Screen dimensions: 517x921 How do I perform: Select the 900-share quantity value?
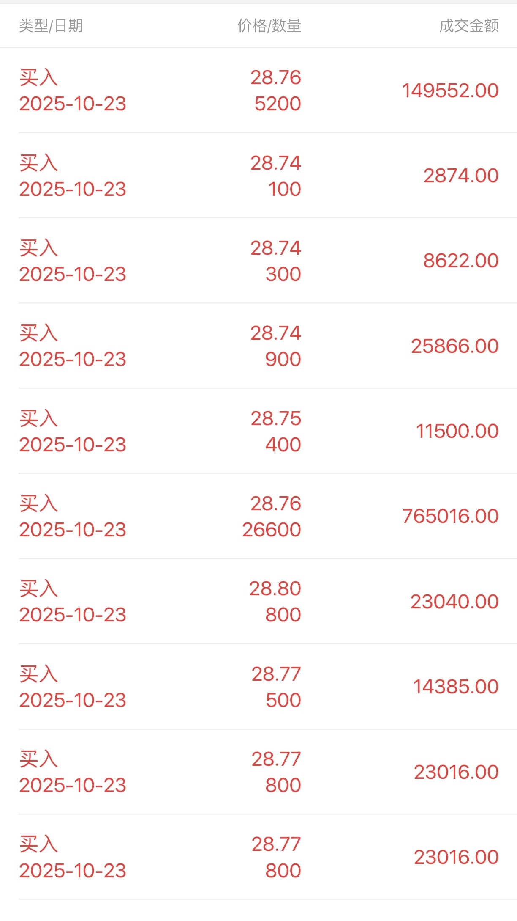(283, 359)
